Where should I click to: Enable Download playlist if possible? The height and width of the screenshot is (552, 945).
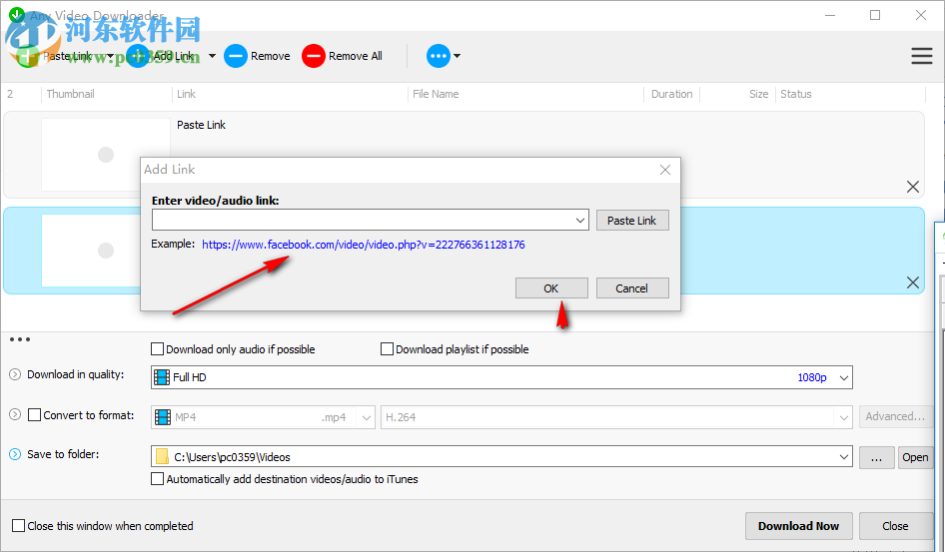pyautogui.click(x=387, y=349)
